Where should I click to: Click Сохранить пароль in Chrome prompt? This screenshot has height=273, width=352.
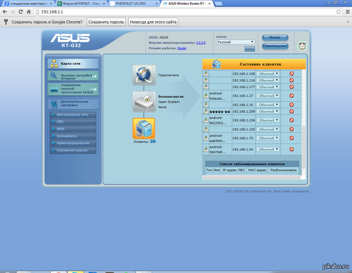[x=106, y=22]
